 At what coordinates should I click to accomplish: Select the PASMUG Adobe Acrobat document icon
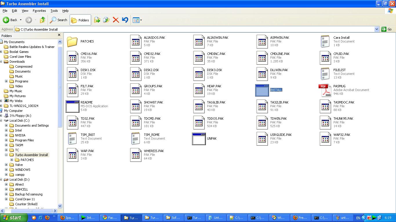point(325,90)
